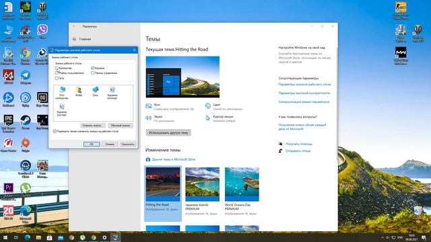Open the Settings gear in the taskbar

pyautogui.click(x=104, y=237)
